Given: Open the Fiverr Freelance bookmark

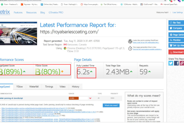Looking at the screenshot, I should click(x=10, y=4).
